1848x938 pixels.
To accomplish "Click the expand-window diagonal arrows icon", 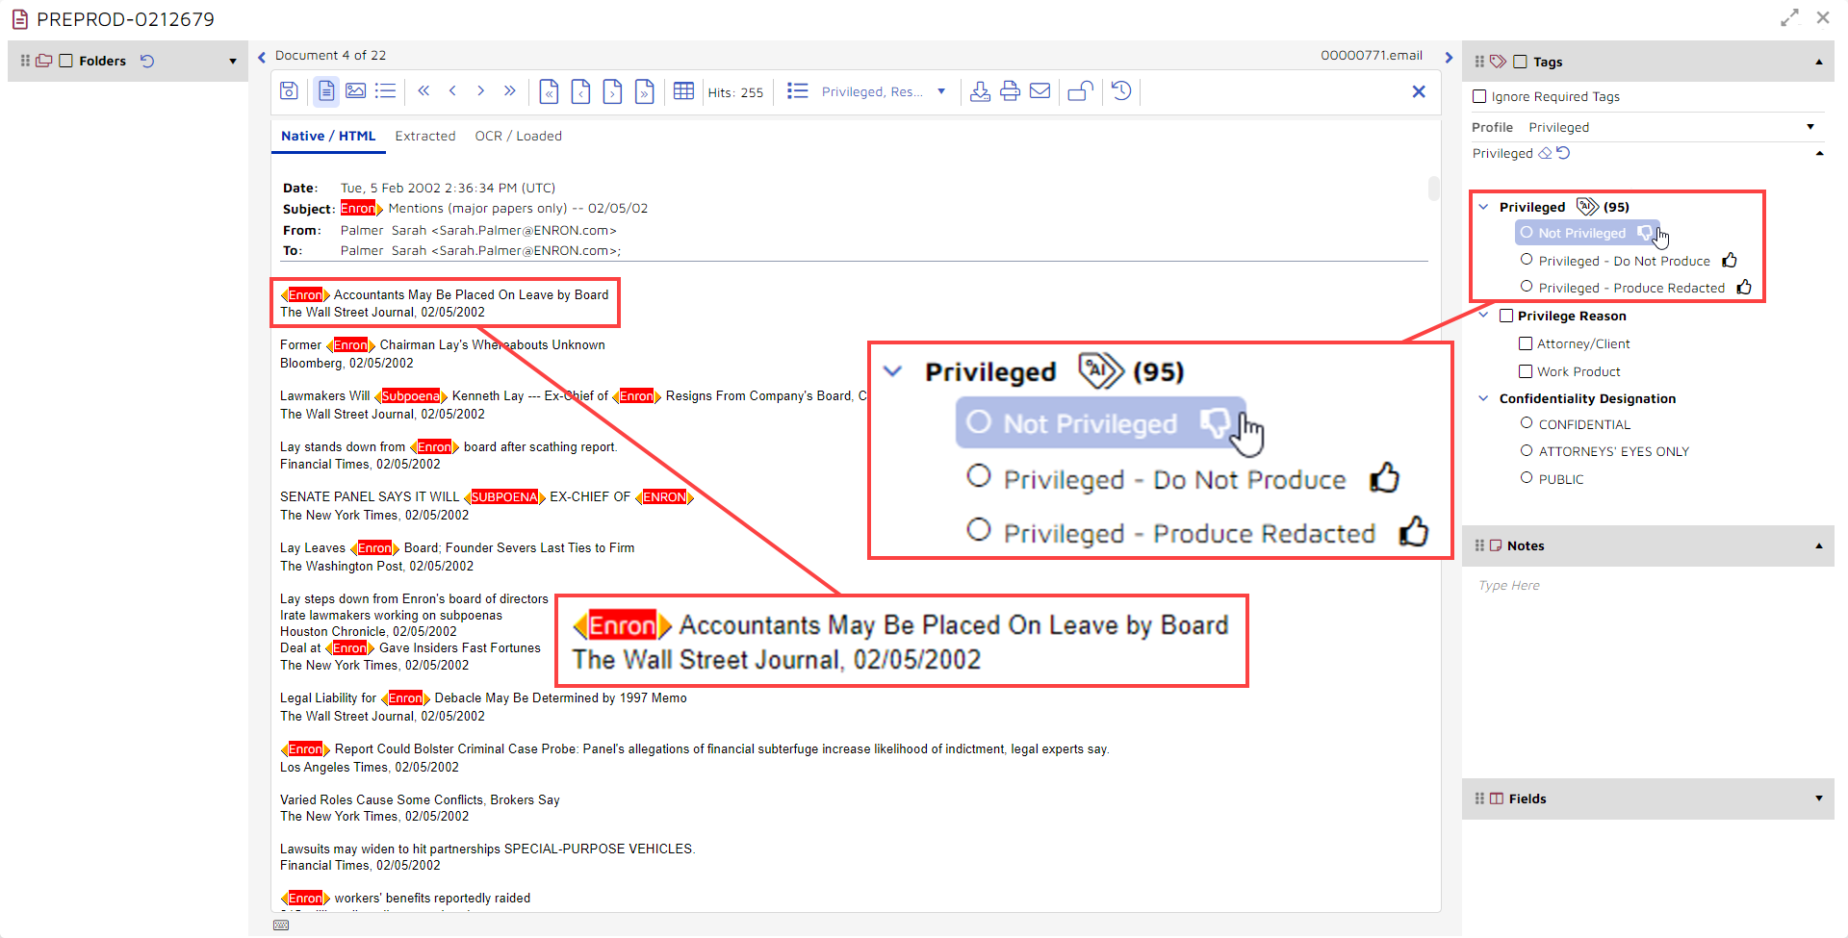I will 1789,18.
